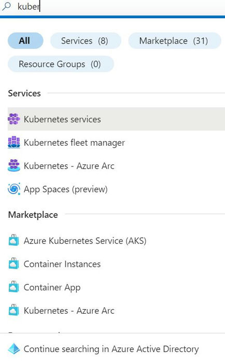Click the App Spaces preview swirl icon
225x363 pixels.
14,189
